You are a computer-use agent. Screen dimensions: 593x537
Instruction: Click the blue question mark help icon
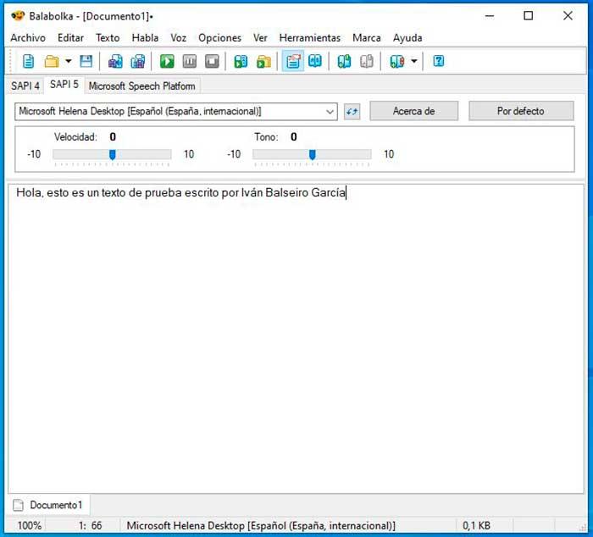click(x=438, y=61)
